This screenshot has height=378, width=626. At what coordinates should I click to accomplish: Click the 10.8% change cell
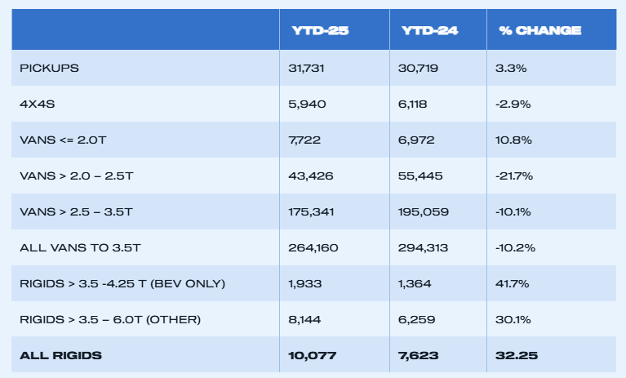pos(513,140)
